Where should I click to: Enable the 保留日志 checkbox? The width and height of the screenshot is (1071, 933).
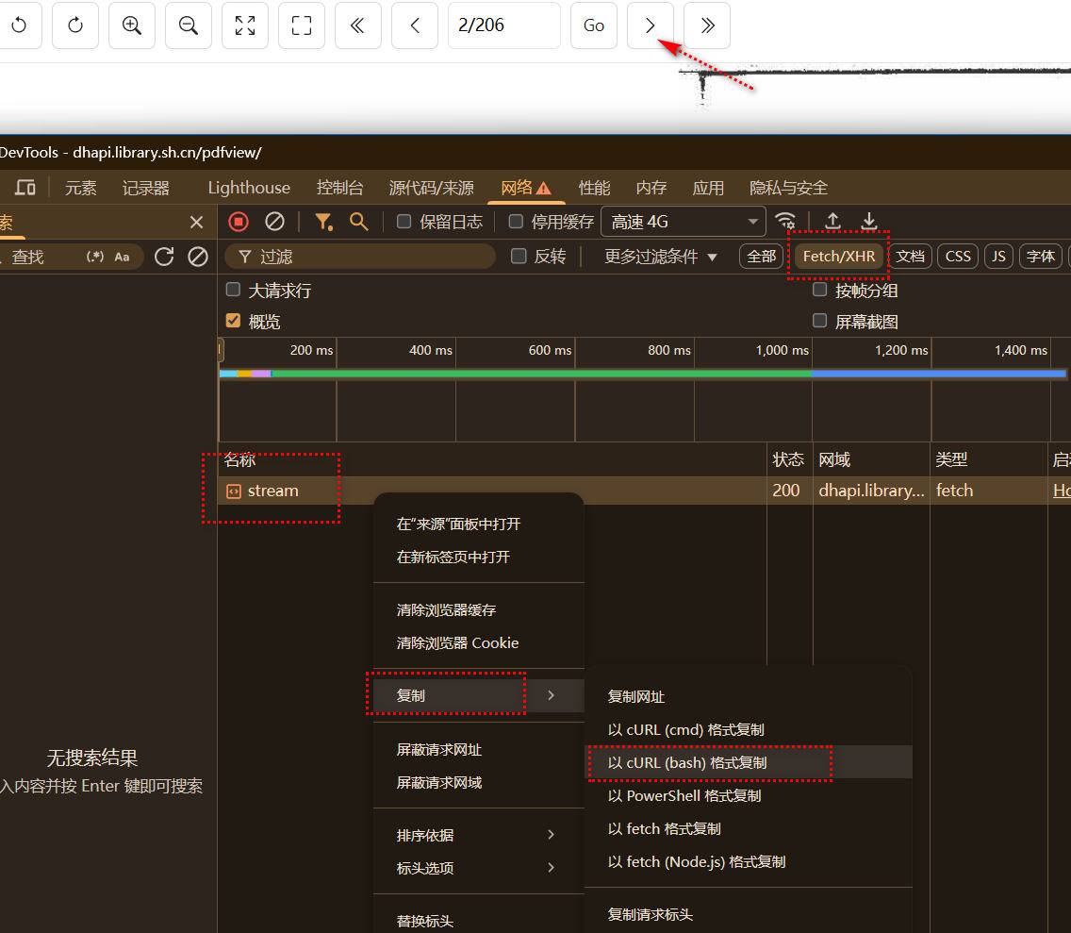click(404, 222)
